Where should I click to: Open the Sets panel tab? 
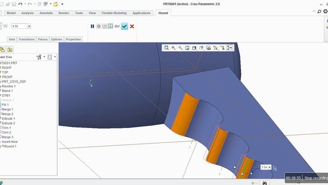coord(12,39)
